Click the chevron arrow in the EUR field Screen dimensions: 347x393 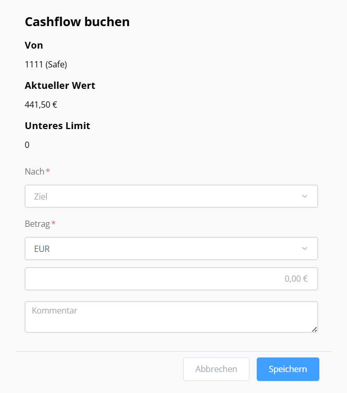[305, 249]
